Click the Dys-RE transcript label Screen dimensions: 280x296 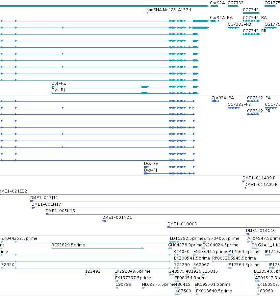59,83
